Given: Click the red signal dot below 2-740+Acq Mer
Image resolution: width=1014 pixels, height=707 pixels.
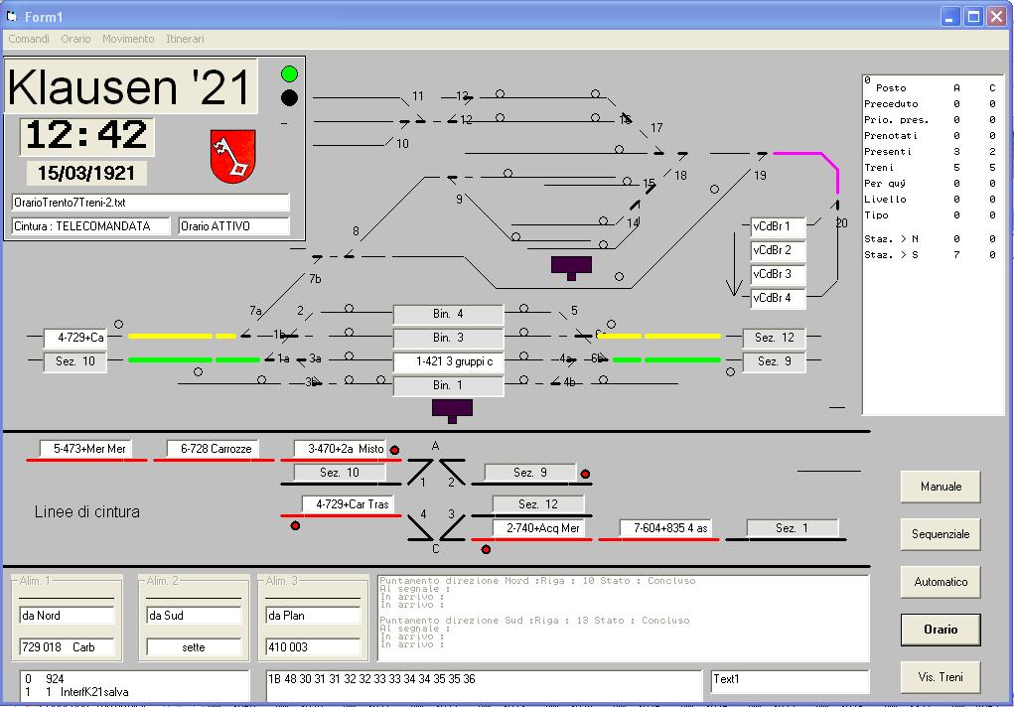Looking at the screenshot, I should pos(486,549).
